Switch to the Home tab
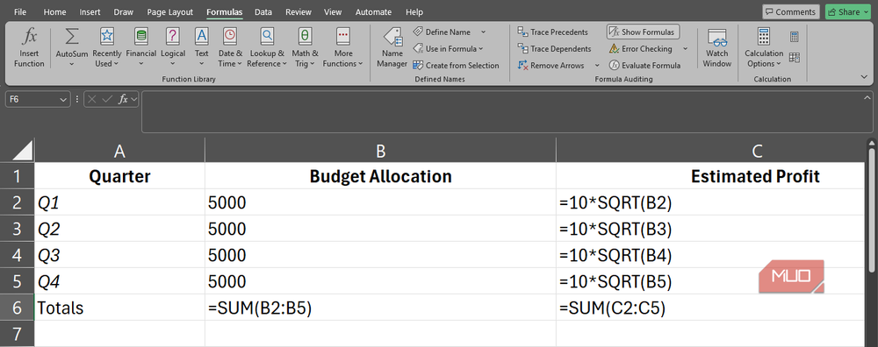Viewport: 878px width, 347px height. tap(54, 11)
